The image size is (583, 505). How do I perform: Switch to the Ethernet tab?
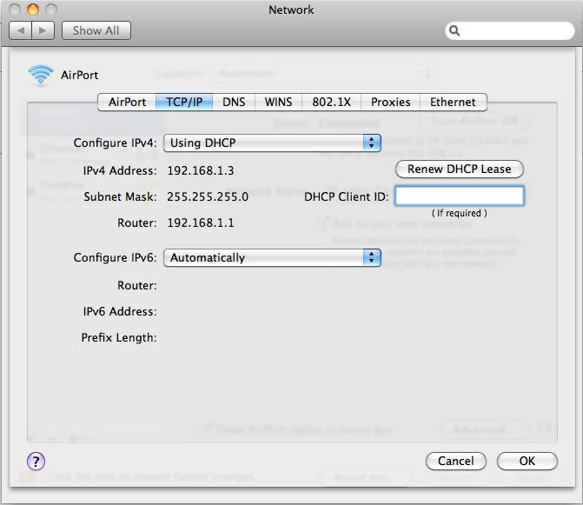tap(453, 102)
